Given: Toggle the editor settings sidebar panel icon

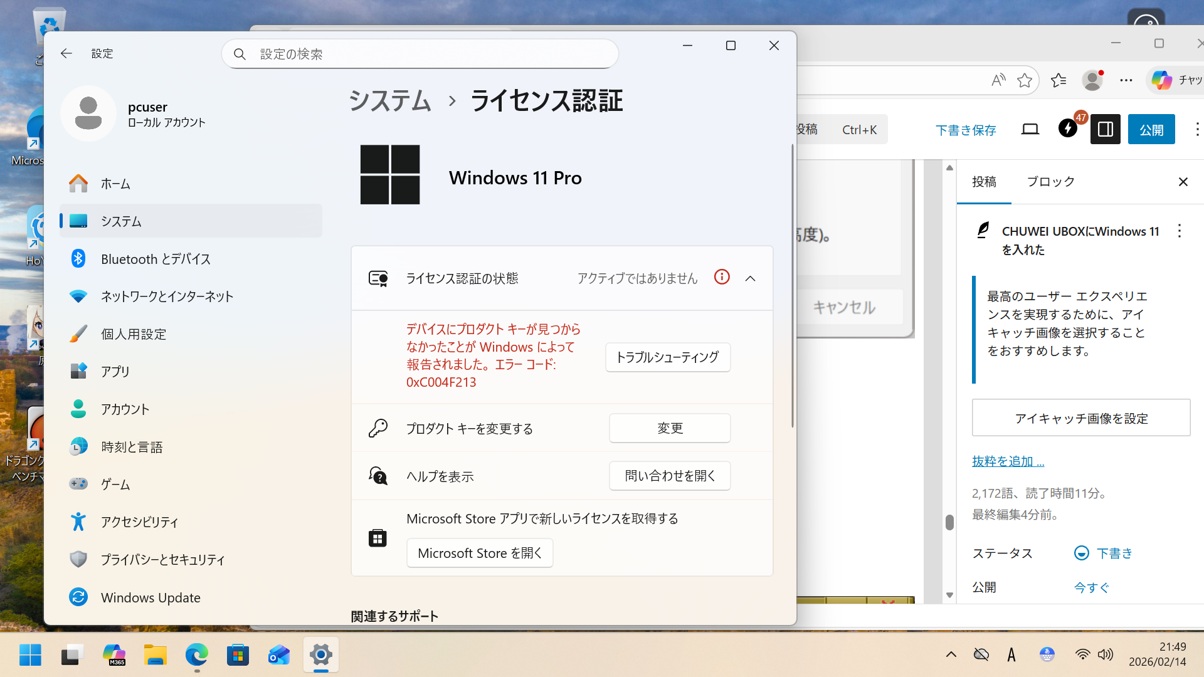Looking at the screenshot, I should point(1105,129).
